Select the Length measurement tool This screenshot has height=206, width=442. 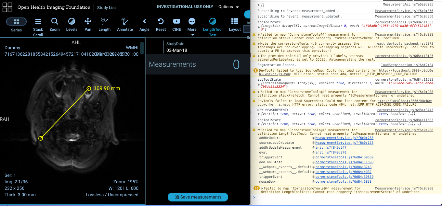[104, 25]
